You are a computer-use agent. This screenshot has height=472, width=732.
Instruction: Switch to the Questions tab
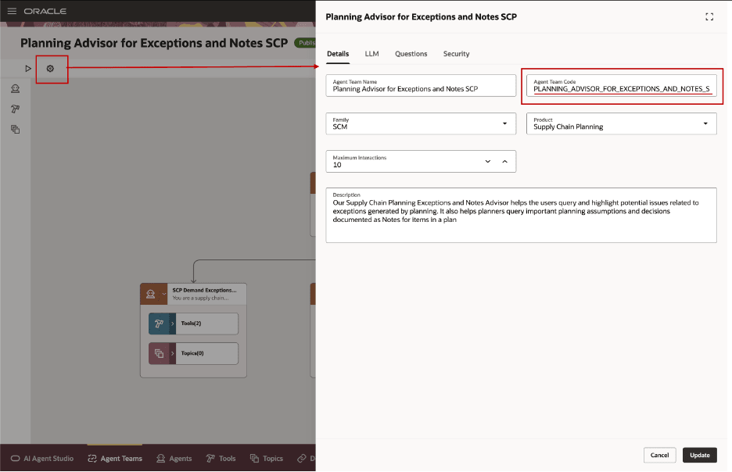pyautogui.click(x=411, y=54)
